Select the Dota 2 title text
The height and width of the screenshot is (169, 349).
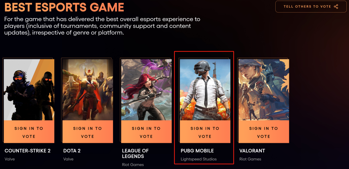point(72,151)
